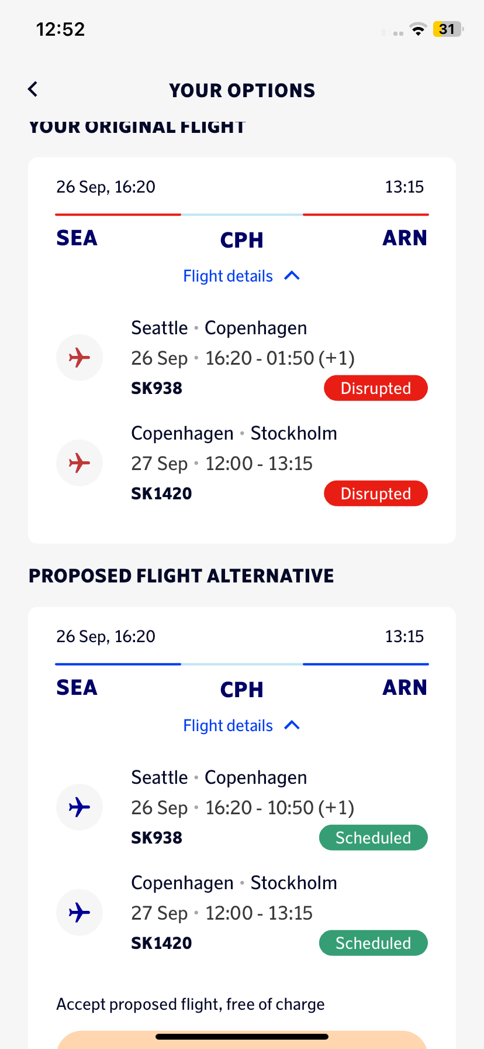Tap red plane icon for disrupted Copenhagen–Stockholm flight
This screenshot has width=484, height=1049.
pyautogui.click(x=79, y=463)
